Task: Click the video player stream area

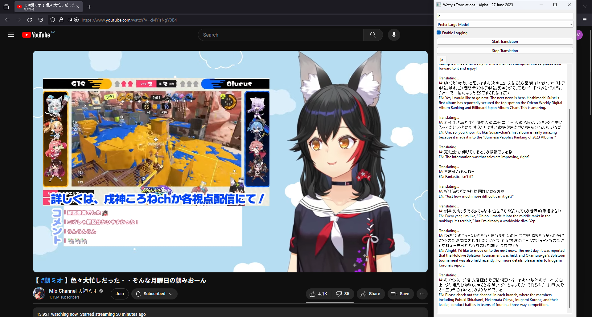Action: [x=230, y=162]
